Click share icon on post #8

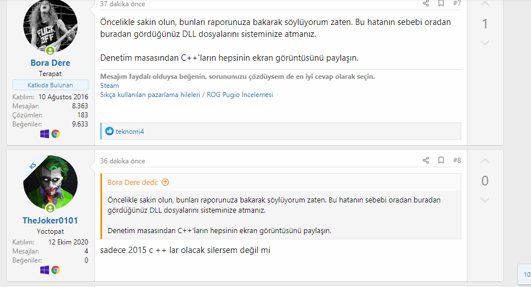(425, 161)
